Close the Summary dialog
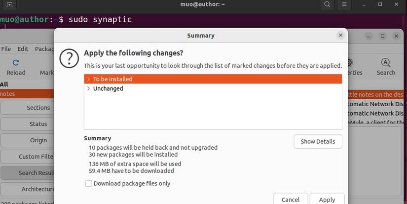 [x=340, y=35]
